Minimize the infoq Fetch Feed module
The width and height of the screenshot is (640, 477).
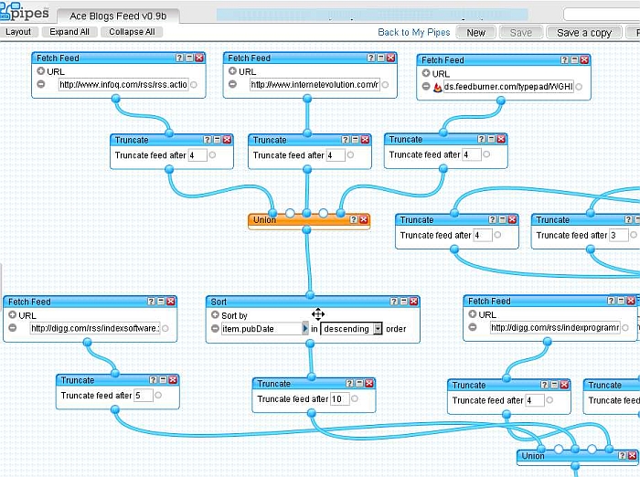click(189, 58)
